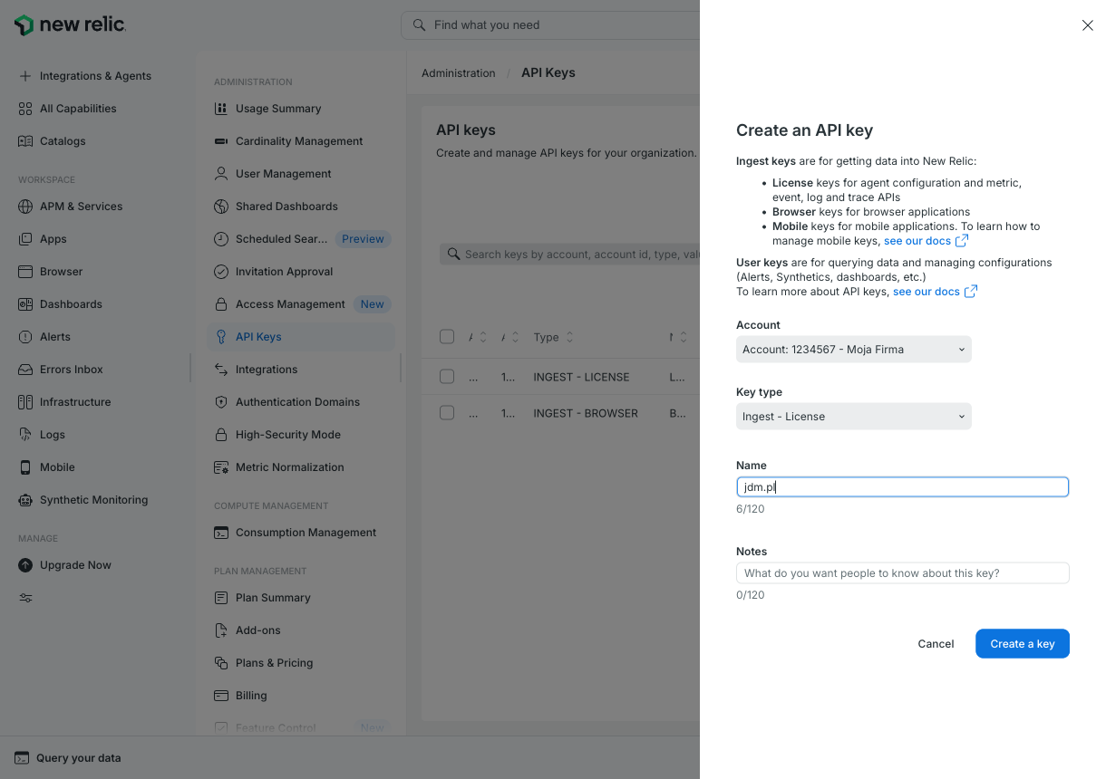Click the Upgrade Now arrow icon
Image resolution: width=1106 pixels, height=779 pixels.
pyautogui.click(x=25, y=565)
